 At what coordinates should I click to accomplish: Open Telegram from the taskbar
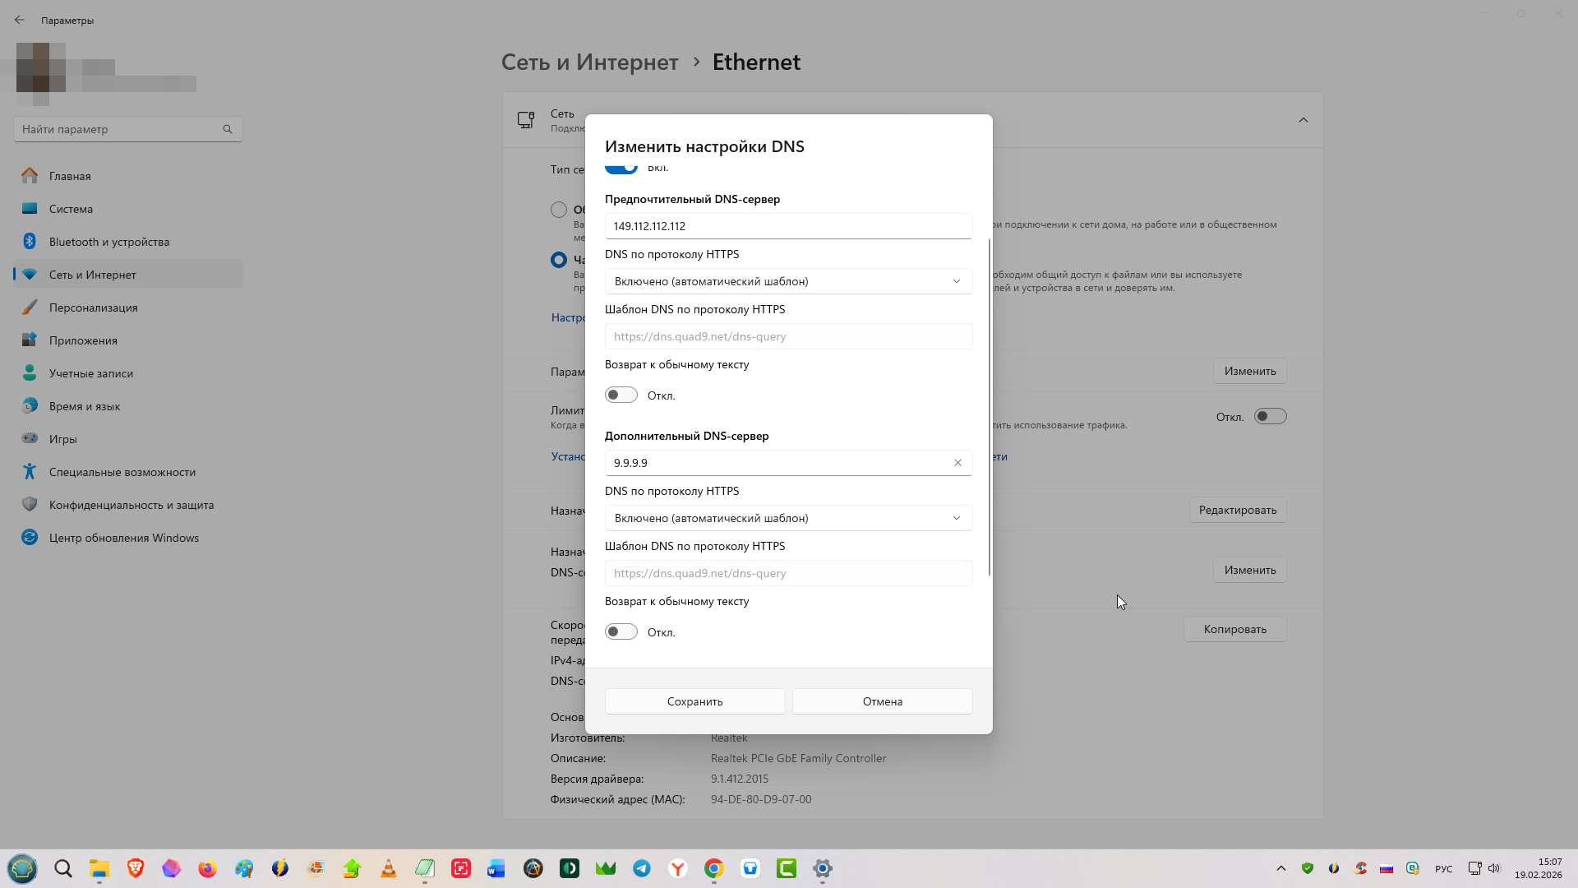coord(642,868)
